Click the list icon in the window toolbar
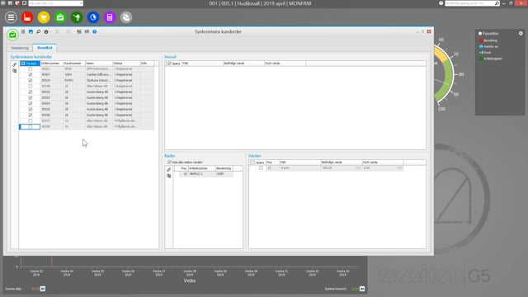This screenshot has height=297, width=528. (23, 31)
